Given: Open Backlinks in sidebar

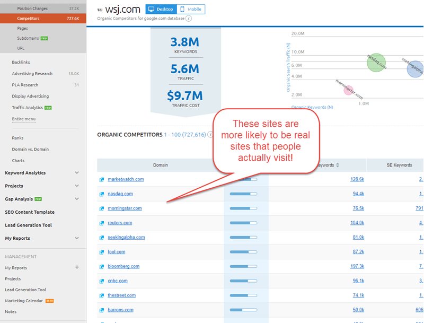Looking at the screenshot, I should 21,62.
